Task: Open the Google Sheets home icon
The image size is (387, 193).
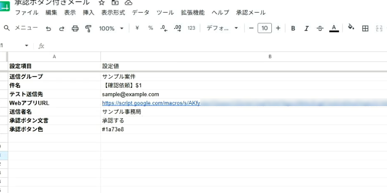Action: pos(4,6)
